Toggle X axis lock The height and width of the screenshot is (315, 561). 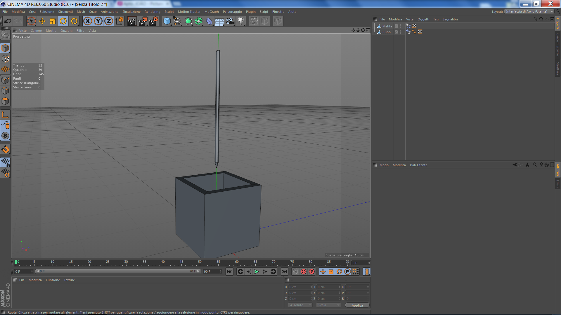(88, 21)
